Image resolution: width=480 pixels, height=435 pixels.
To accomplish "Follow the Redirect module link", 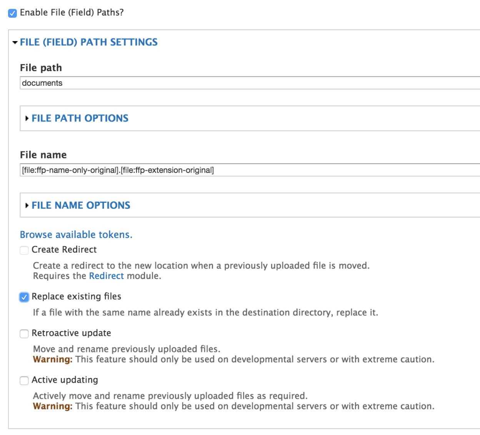I will pyautogui.click(x=107, y=276).
